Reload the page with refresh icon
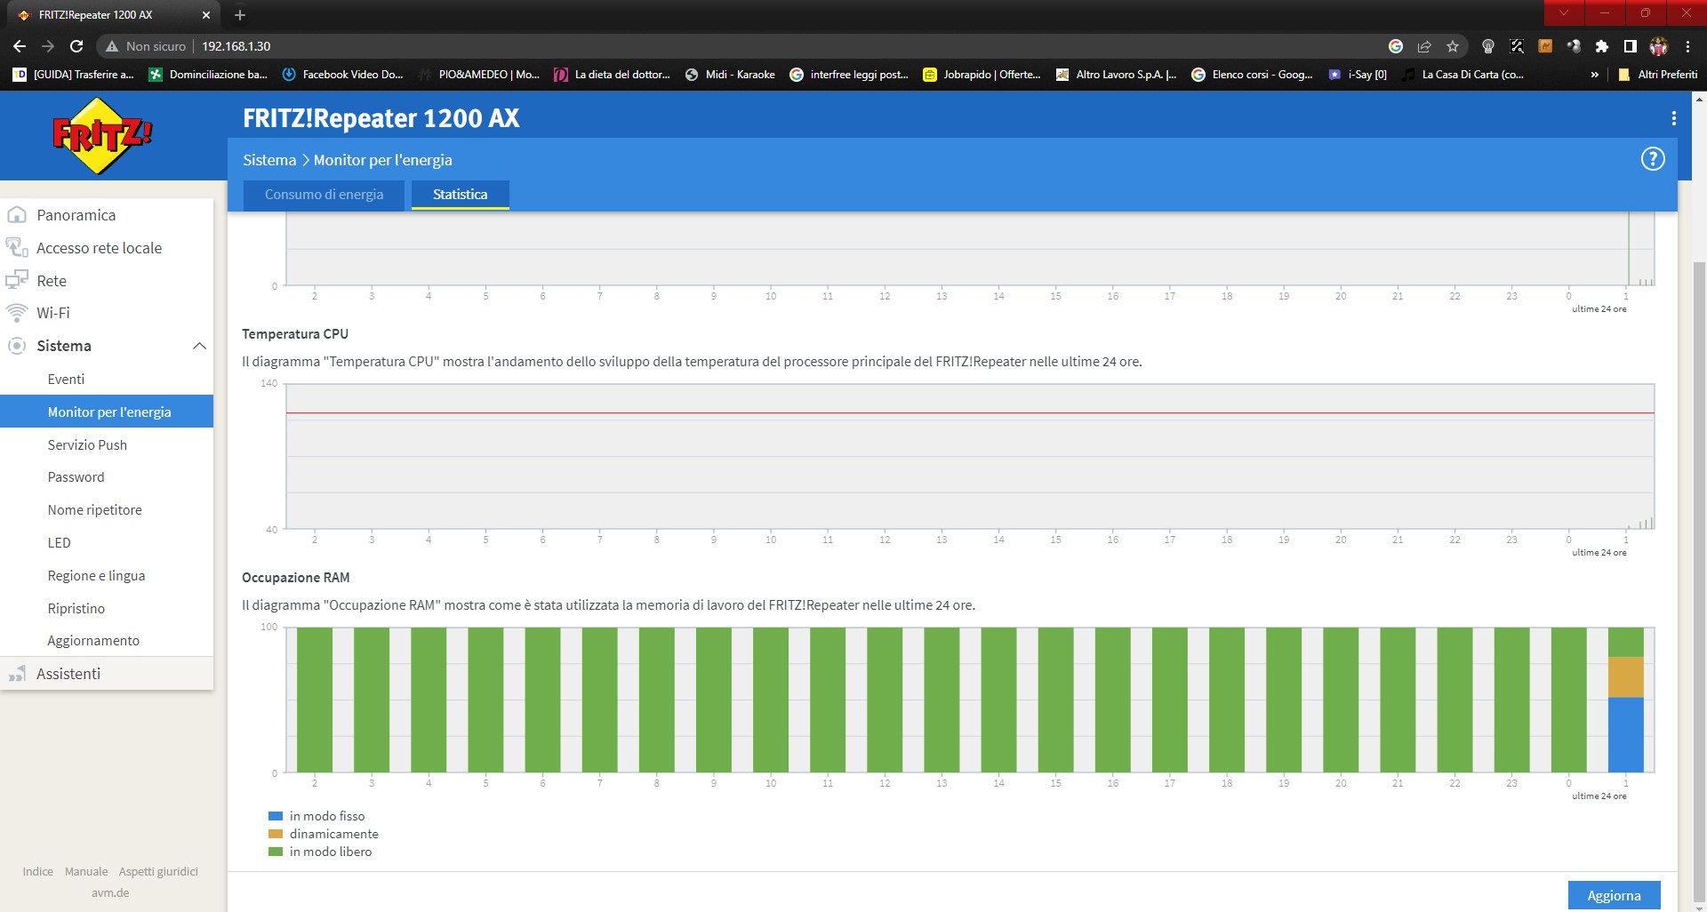1707x912 pixels. (x=76, y=46)
